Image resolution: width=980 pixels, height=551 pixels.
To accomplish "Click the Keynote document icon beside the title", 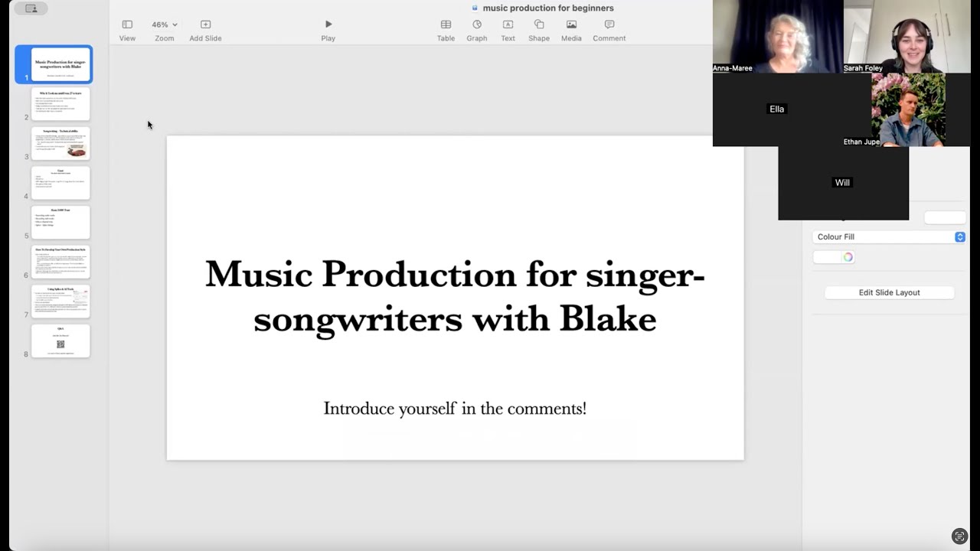I will point(475,8).
